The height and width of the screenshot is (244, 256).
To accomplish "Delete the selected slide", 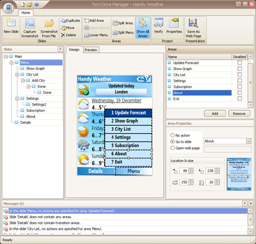I will tap(68, 35).
